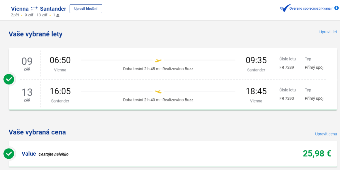Click the Upravit cenu link
Image resolution: width=340 pixels, height=170 pixels.
(326, 134)
